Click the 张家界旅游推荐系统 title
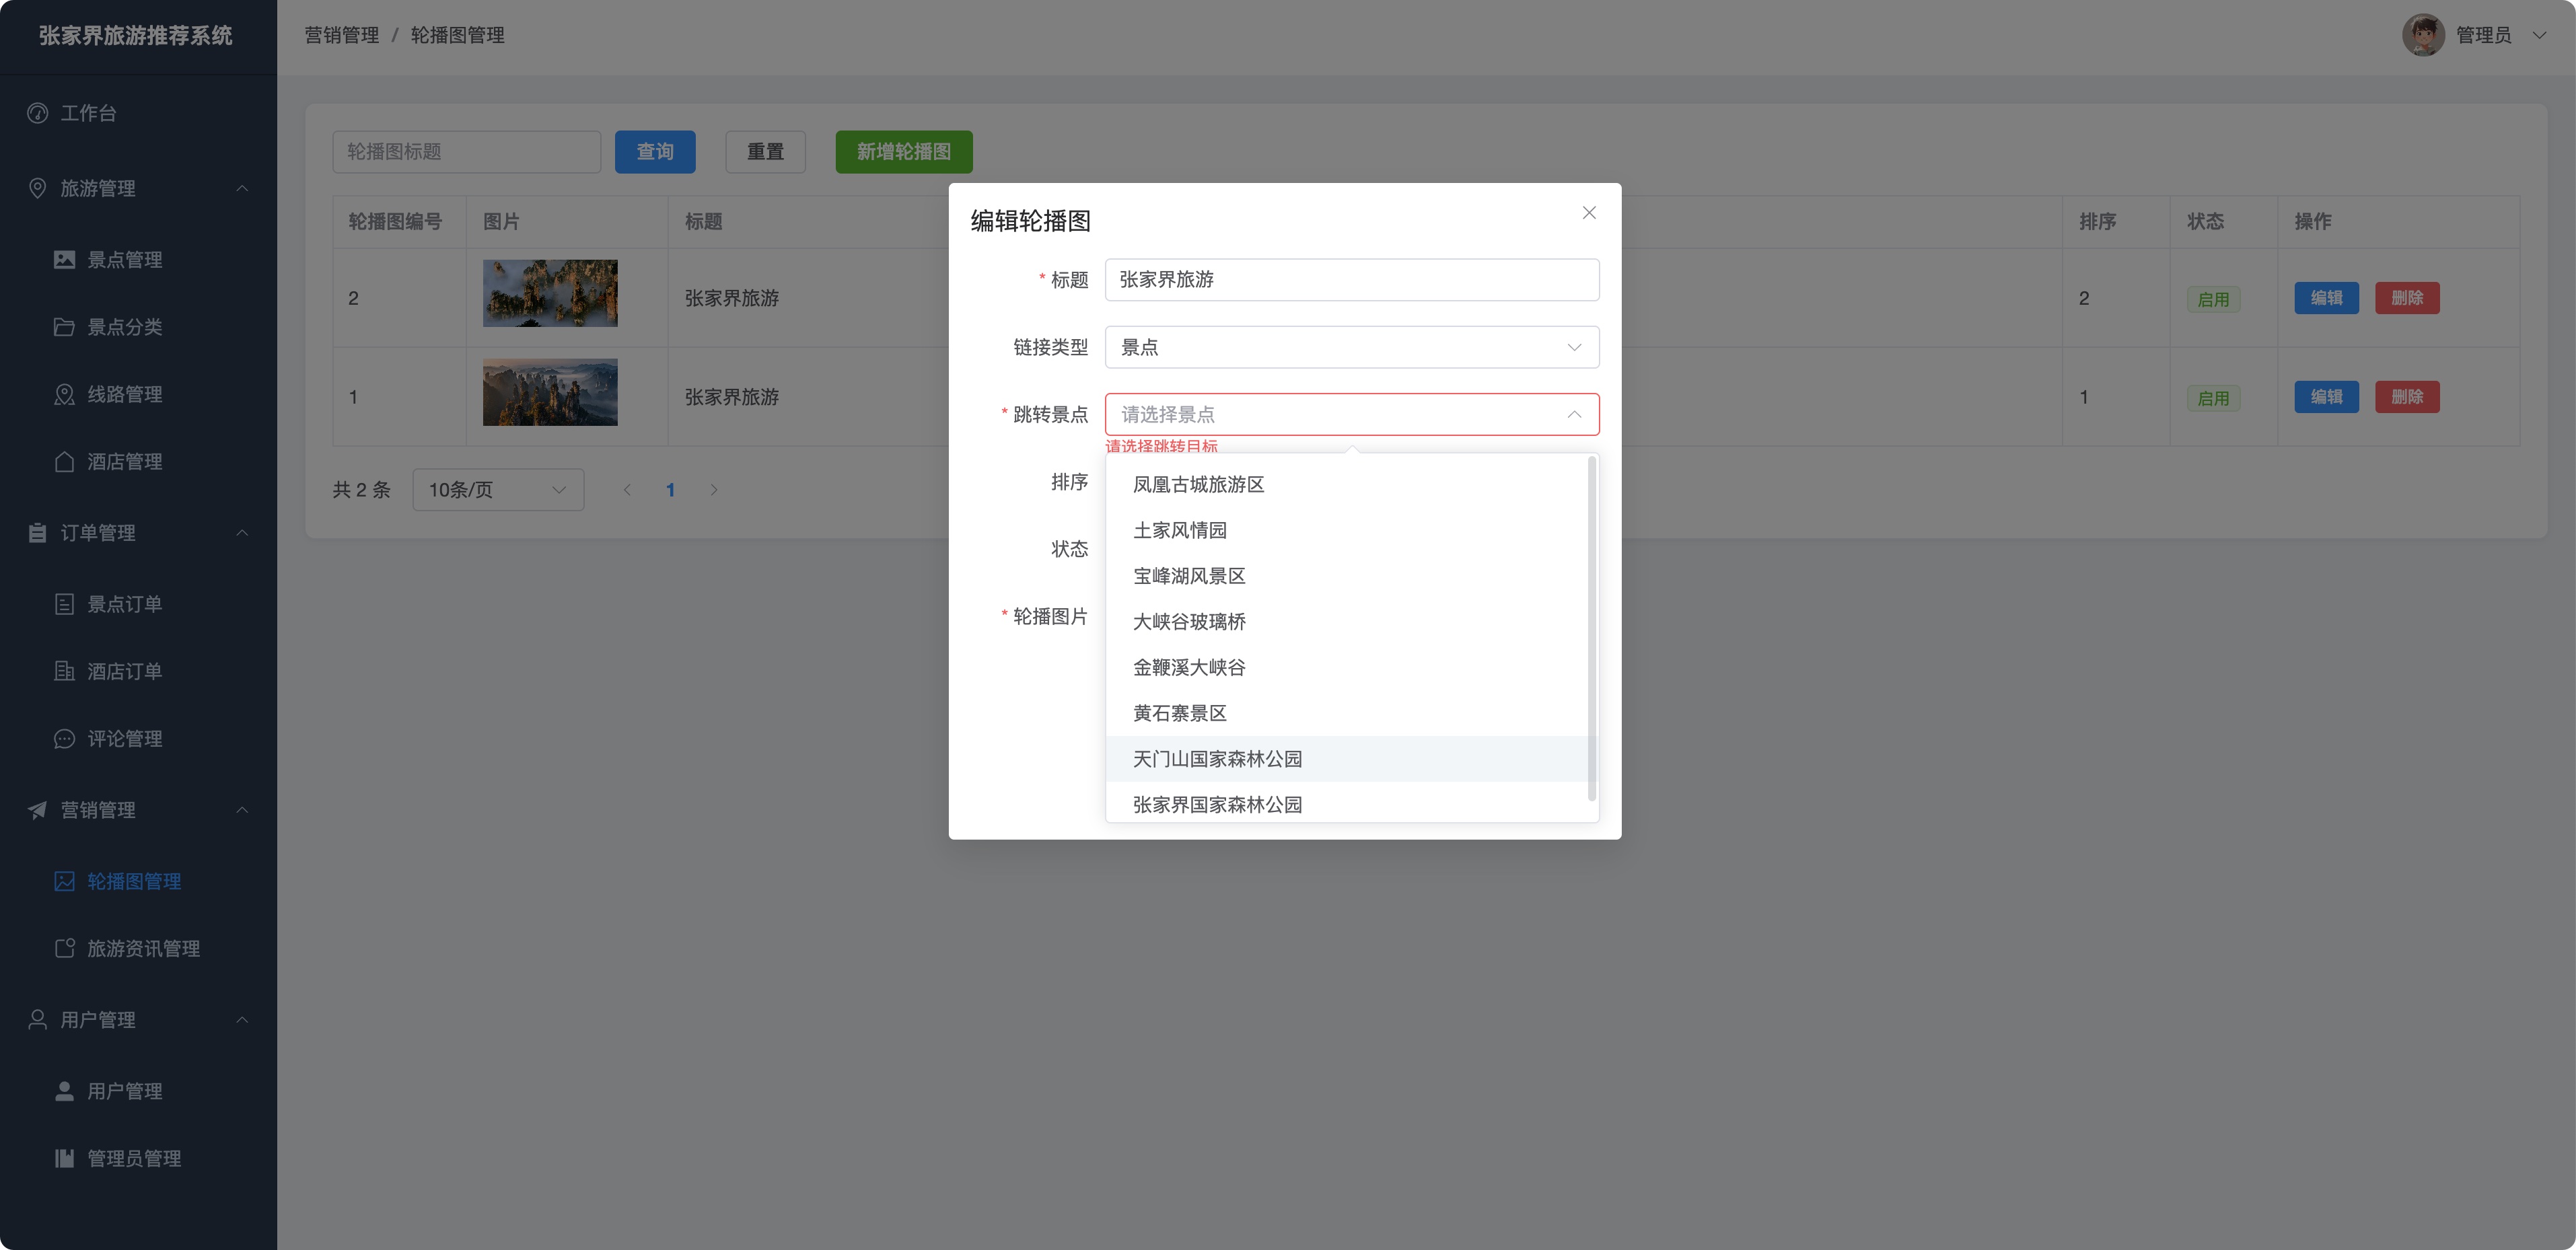The height and width of the screenshot is (1250, 2576). pyautogui.click(x=136, y=36)
